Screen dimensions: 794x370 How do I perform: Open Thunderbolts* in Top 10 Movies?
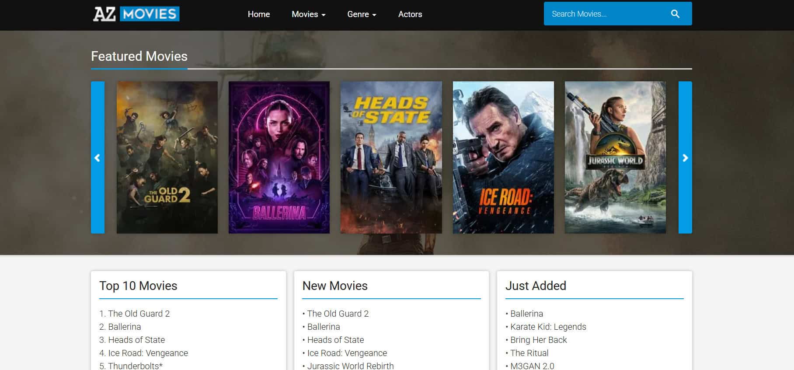pos(135,366)
